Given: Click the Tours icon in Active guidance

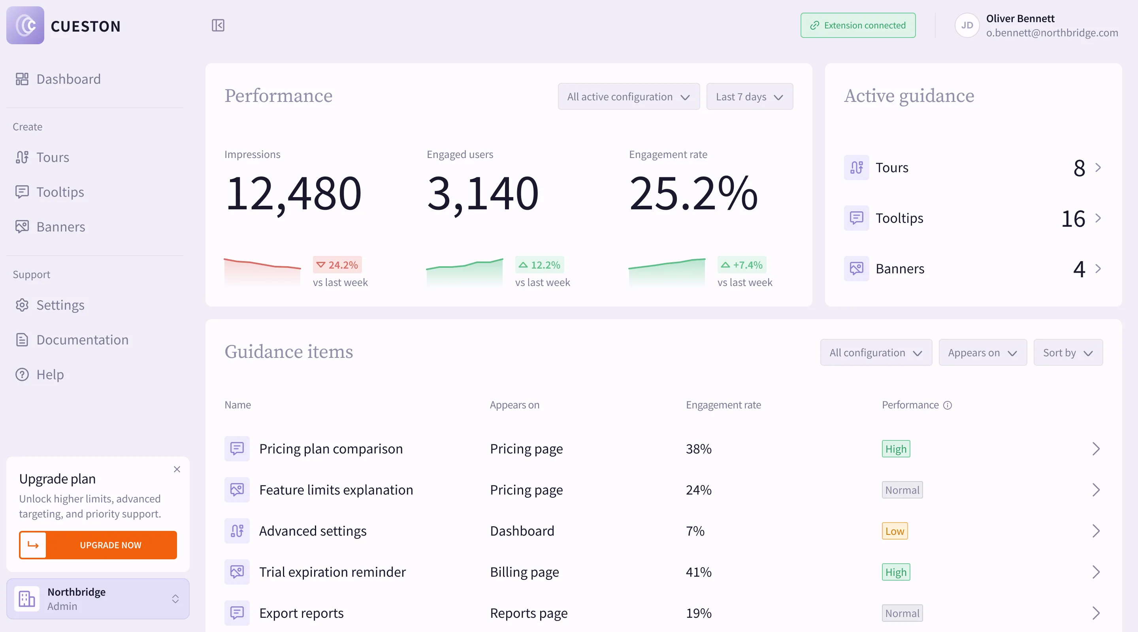Looking at the screenshot, I should 856,167.
